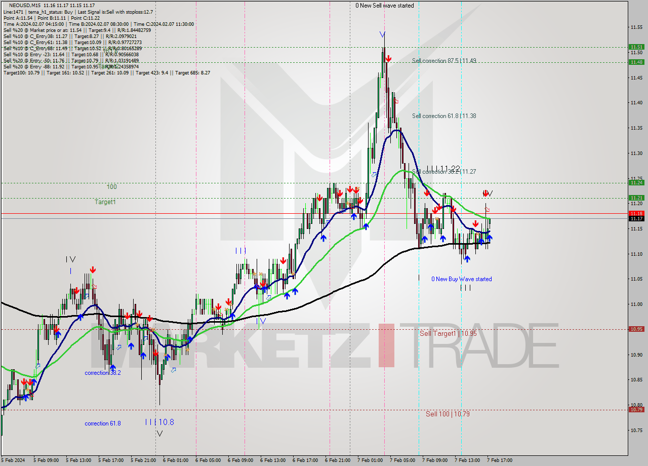Image resolution: width=648 pixels, height=466 pixels.
Task: Click the red 10.79 price tag
Action: [636, 409]
